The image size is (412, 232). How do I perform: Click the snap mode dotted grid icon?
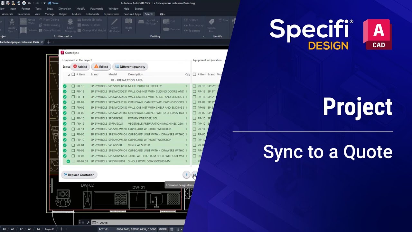tap(177, 229)
